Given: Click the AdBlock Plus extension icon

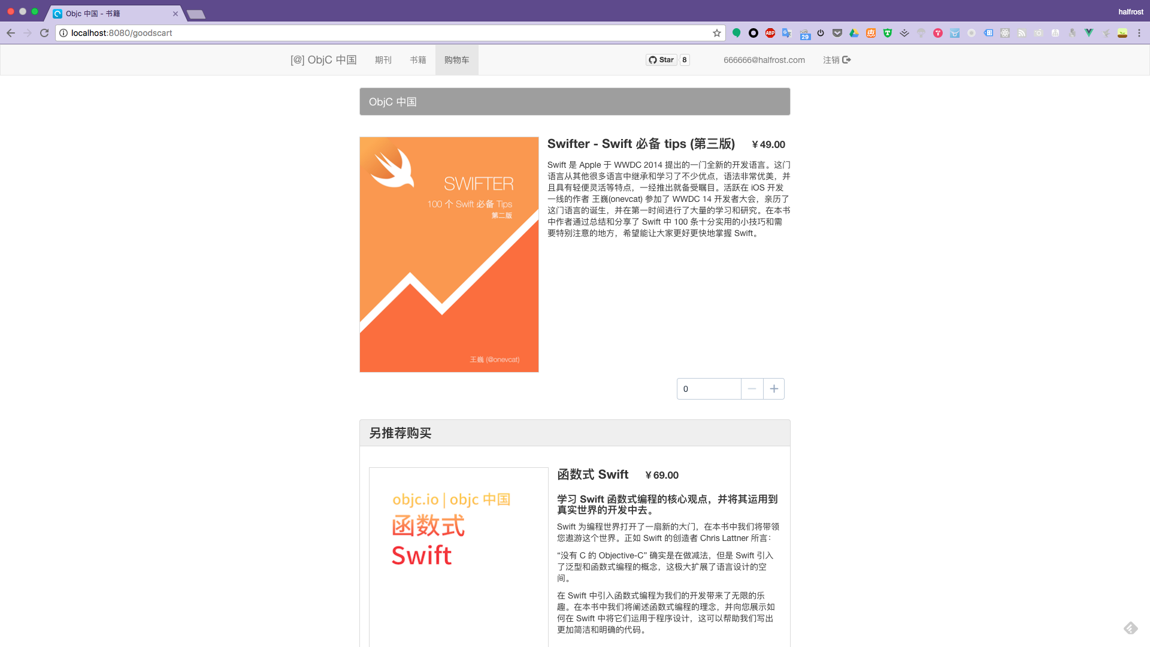Looking at the screenshot, I should click(x=770, y=33).
